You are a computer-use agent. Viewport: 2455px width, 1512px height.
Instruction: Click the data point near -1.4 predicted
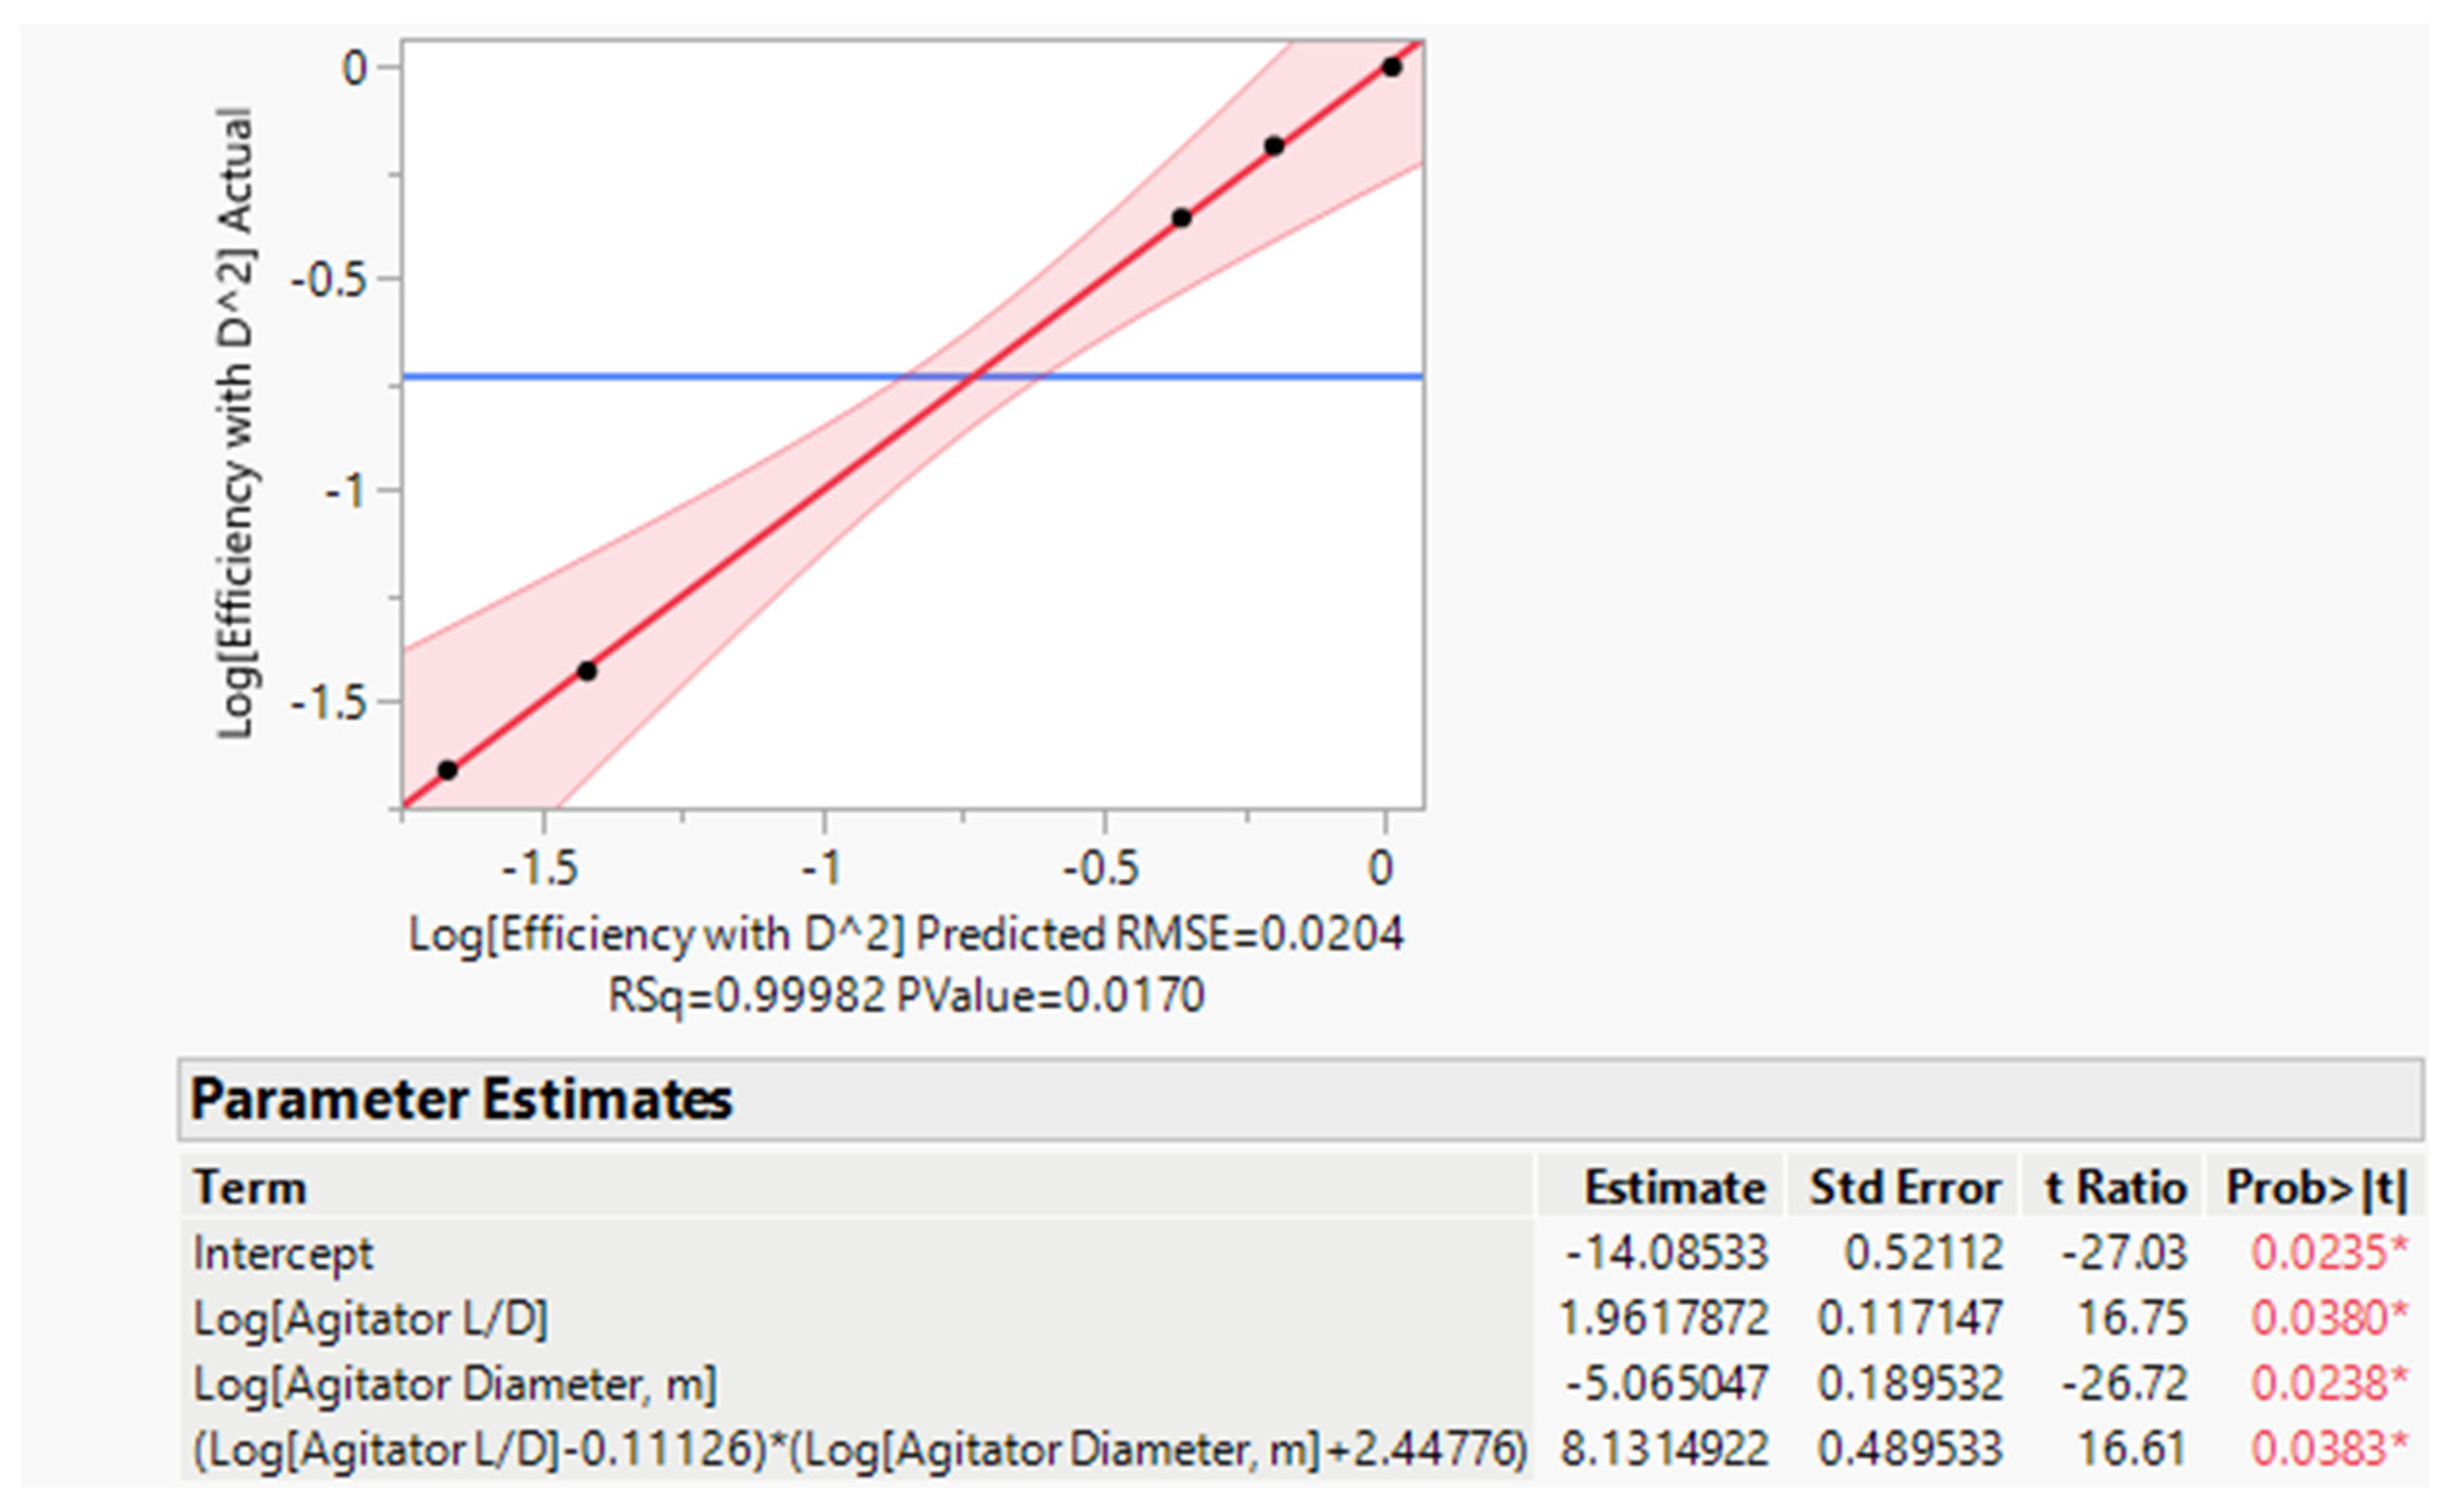click(x=587, y=671)
